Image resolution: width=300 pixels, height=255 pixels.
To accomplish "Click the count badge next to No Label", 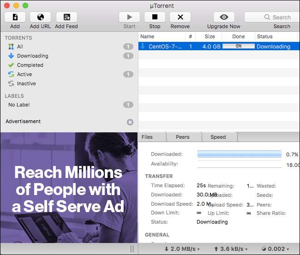I will click(128, 105).
